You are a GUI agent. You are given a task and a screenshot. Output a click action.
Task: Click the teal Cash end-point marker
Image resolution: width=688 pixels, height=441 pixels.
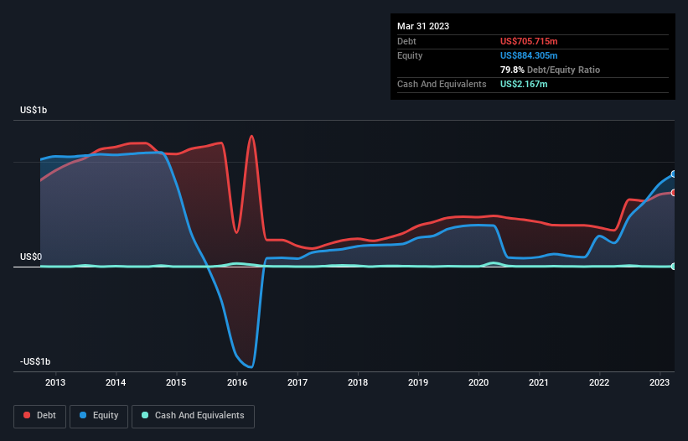pyautogui.click(x=674, y=267)
